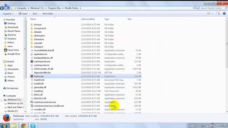Viewport: 228px width, 128px height.
Task: Open Cloud Drive in sidebar
Action: point(13,50)
